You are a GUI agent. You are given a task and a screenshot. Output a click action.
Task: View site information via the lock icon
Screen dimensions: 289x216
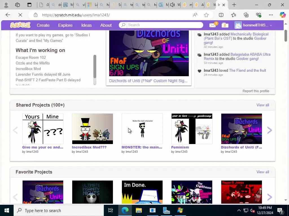(36, 15)
